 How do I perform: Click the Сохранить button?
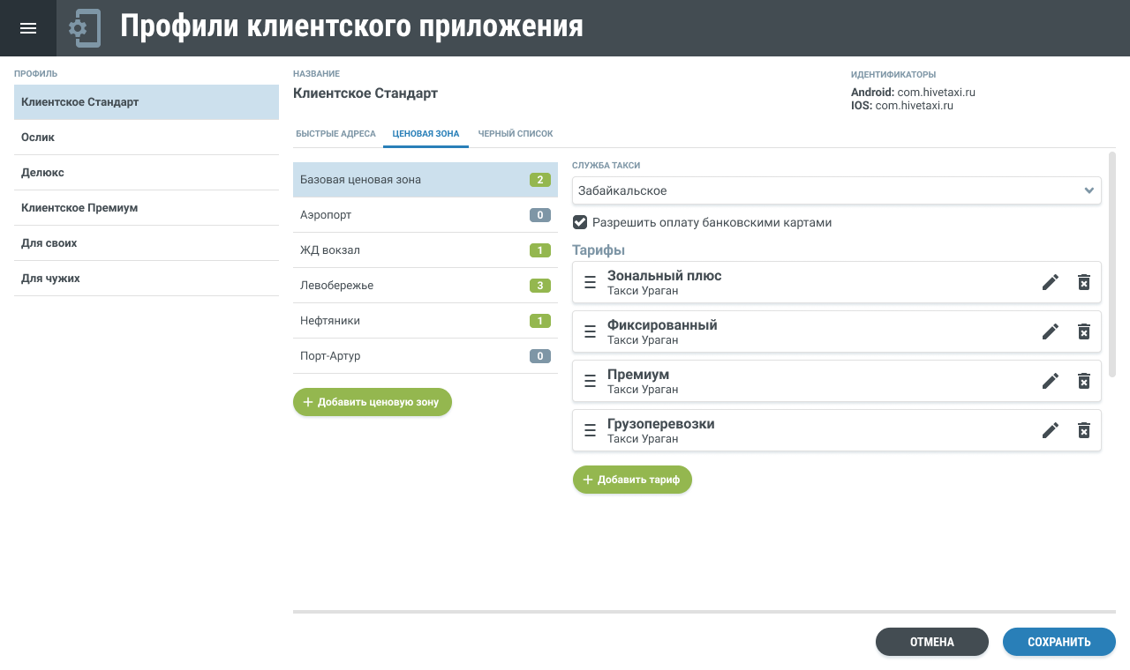pyautogui.click(x=1058, y=642)
